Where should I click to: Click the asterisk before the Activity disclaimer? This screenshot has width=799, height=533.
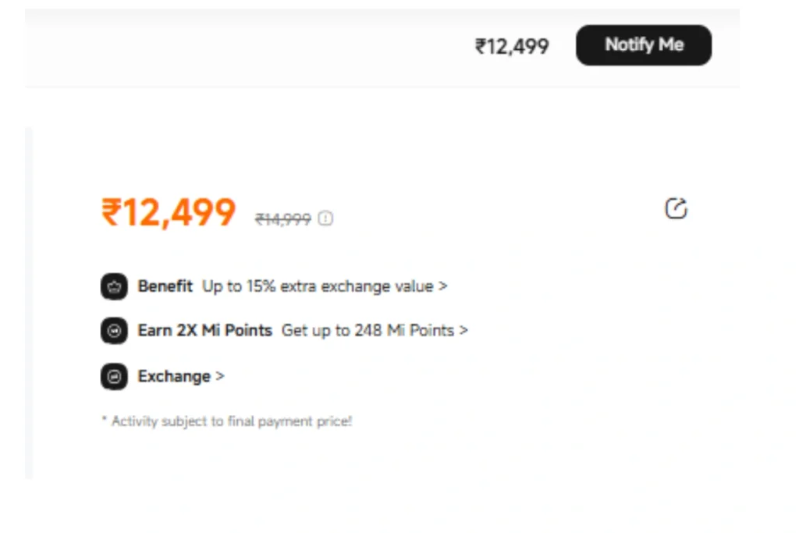click(104, 421)
